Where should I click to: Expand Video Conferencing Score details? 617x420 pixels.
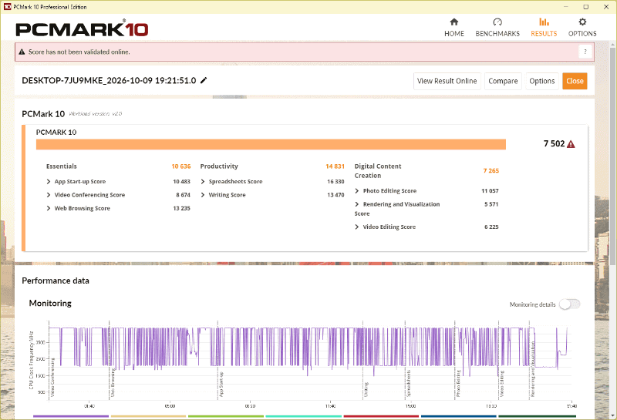(x=49, y=195)
